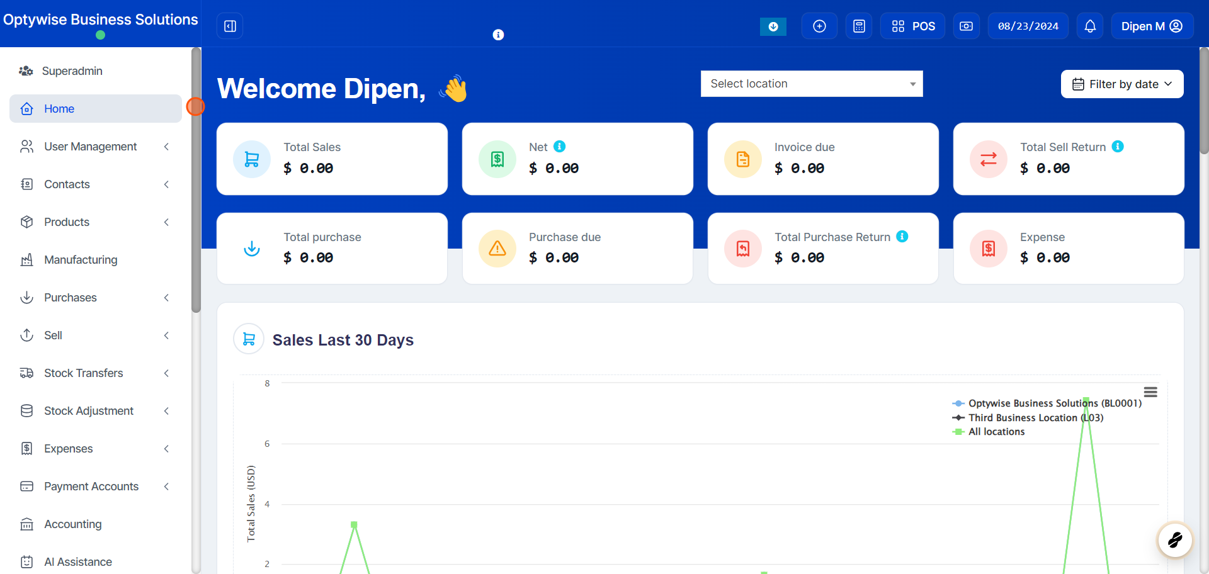Open the POS button
Screen dimensions: 1209x574
pyautogui.click(x=913, y=26)
